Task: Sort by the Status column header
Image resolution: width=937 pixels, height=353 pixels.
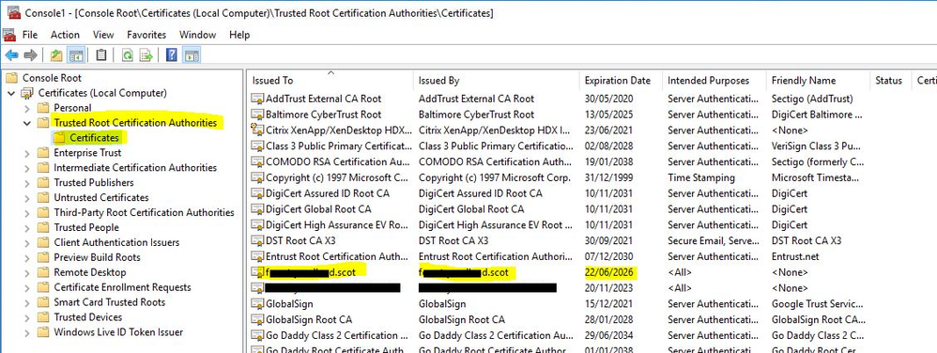Action: 890,81
